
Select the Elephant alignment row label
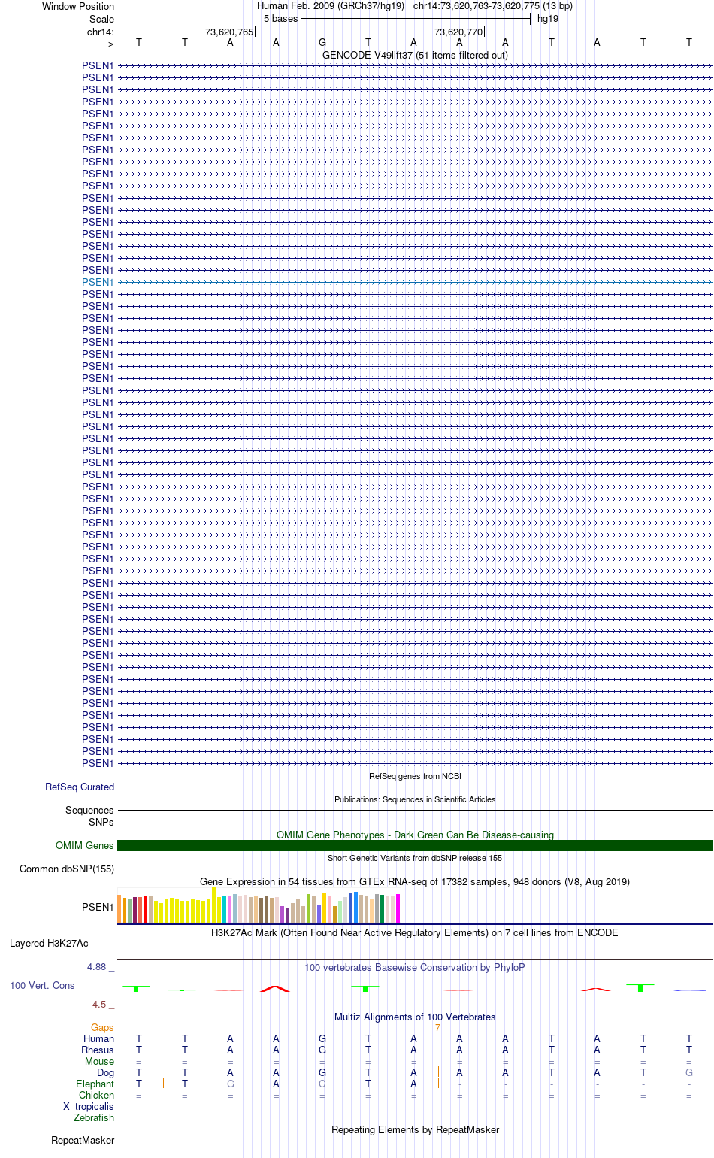[95, 1084]
